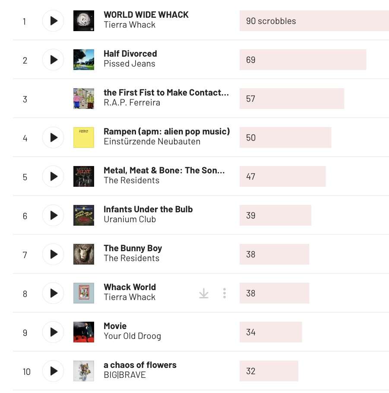The image size is (389, 393).
Task: Open more options for Whack World
Action: click(x=225, y=294)
